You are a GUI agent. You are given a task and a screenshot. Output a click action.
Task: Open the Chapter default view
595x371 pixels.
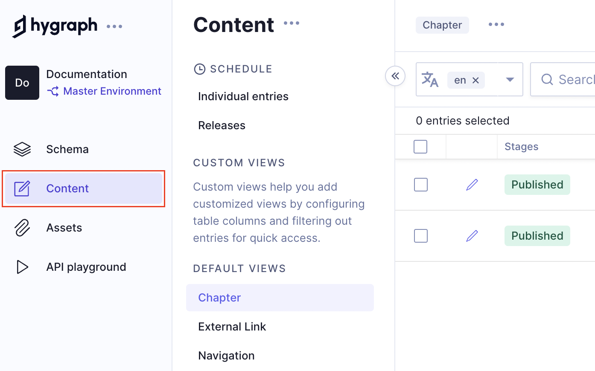click(x=219, y=298)
